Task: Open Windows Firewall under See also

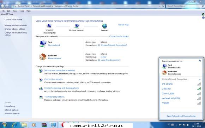Action: pyautogui.click(x=12, y=114)
